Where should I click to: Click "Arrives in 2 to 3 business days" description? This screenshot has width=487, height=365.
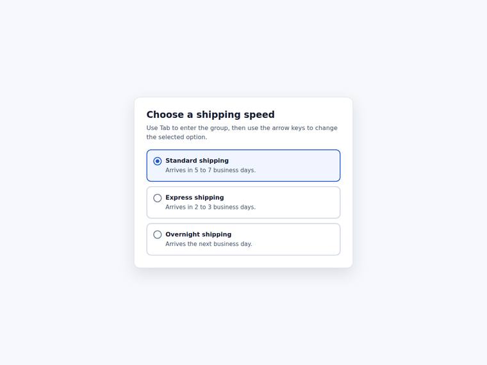tap(211, 207)
